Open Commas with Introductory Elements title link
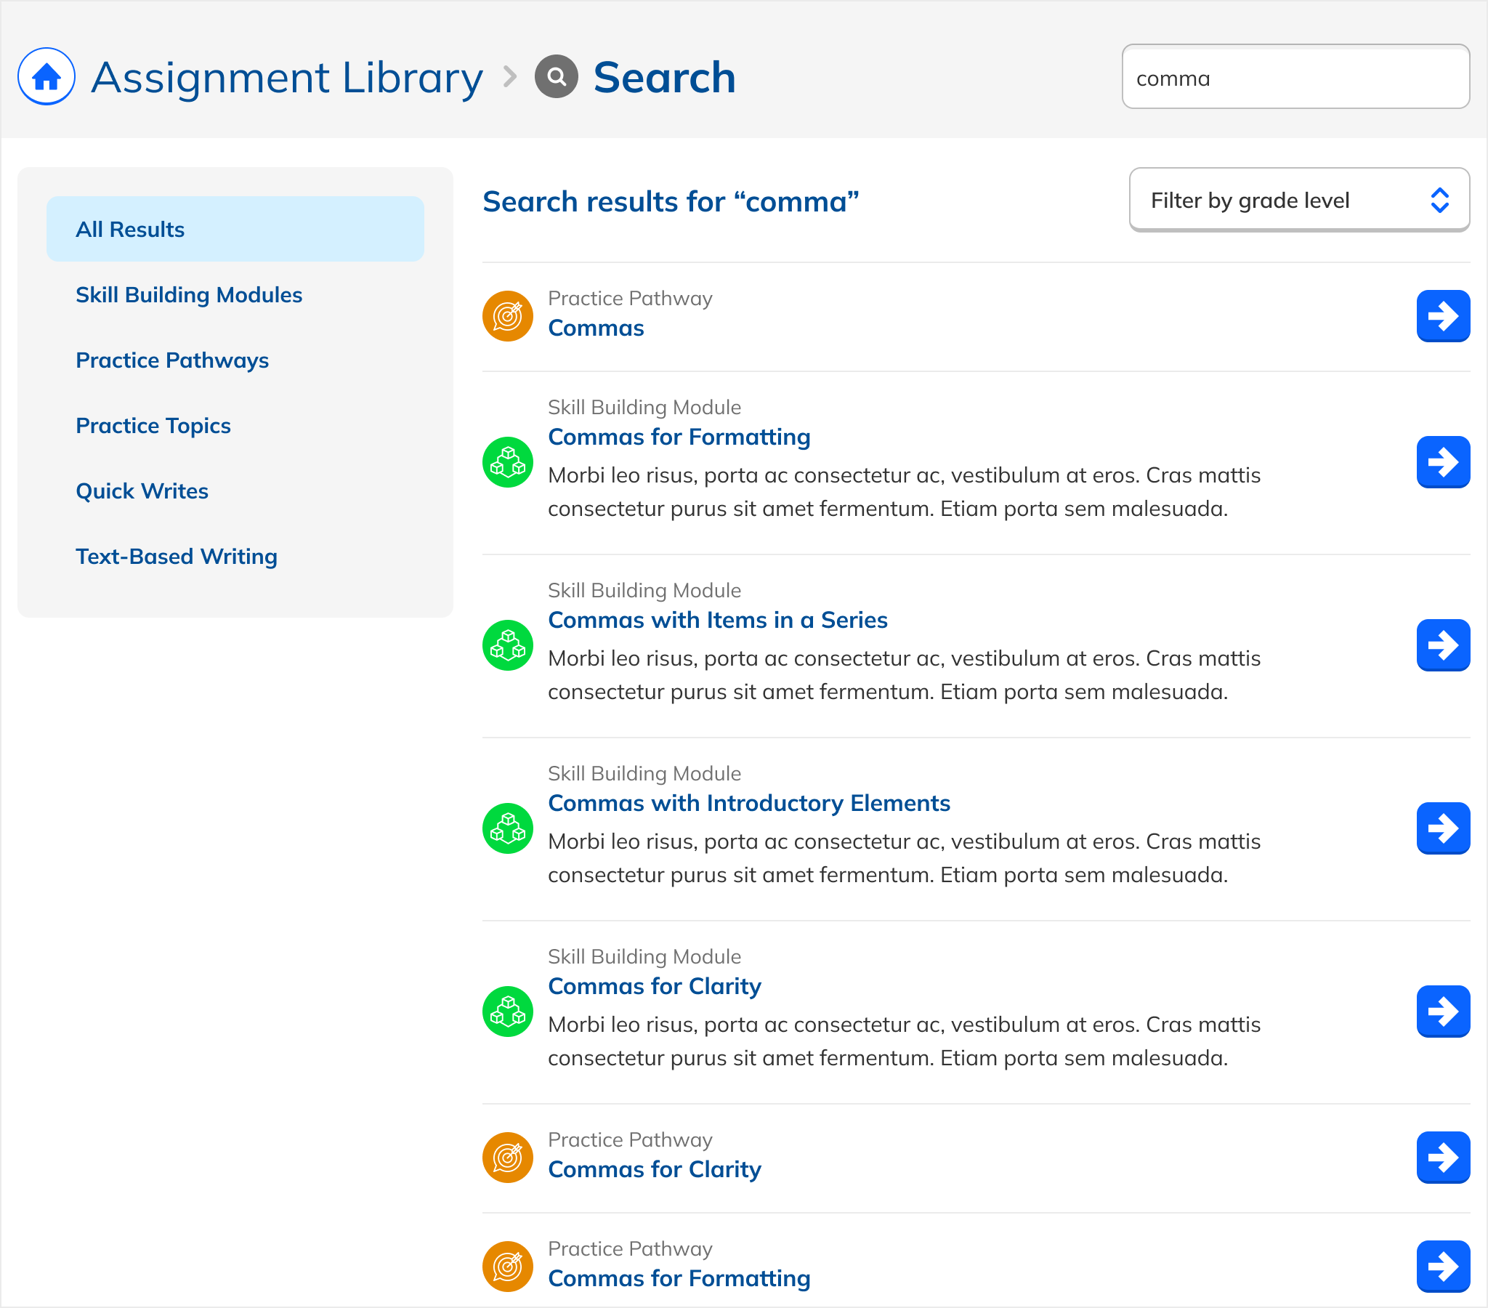The image size is (1488, 1308). coord(748,802)
